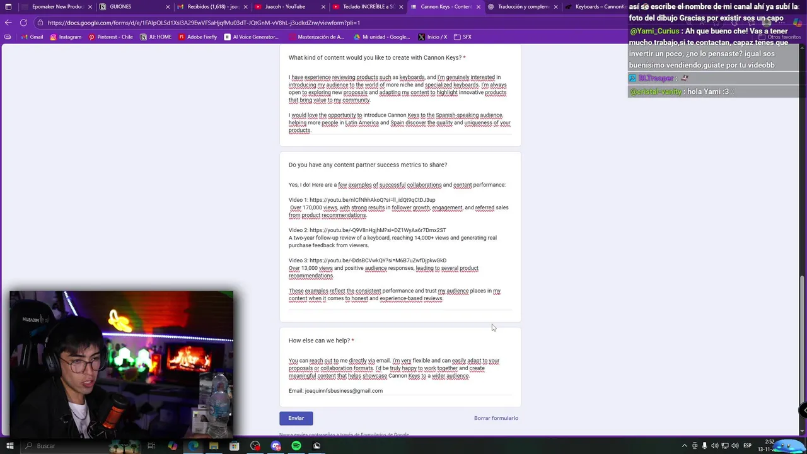Click the browser back arrow

click(8, 23)
